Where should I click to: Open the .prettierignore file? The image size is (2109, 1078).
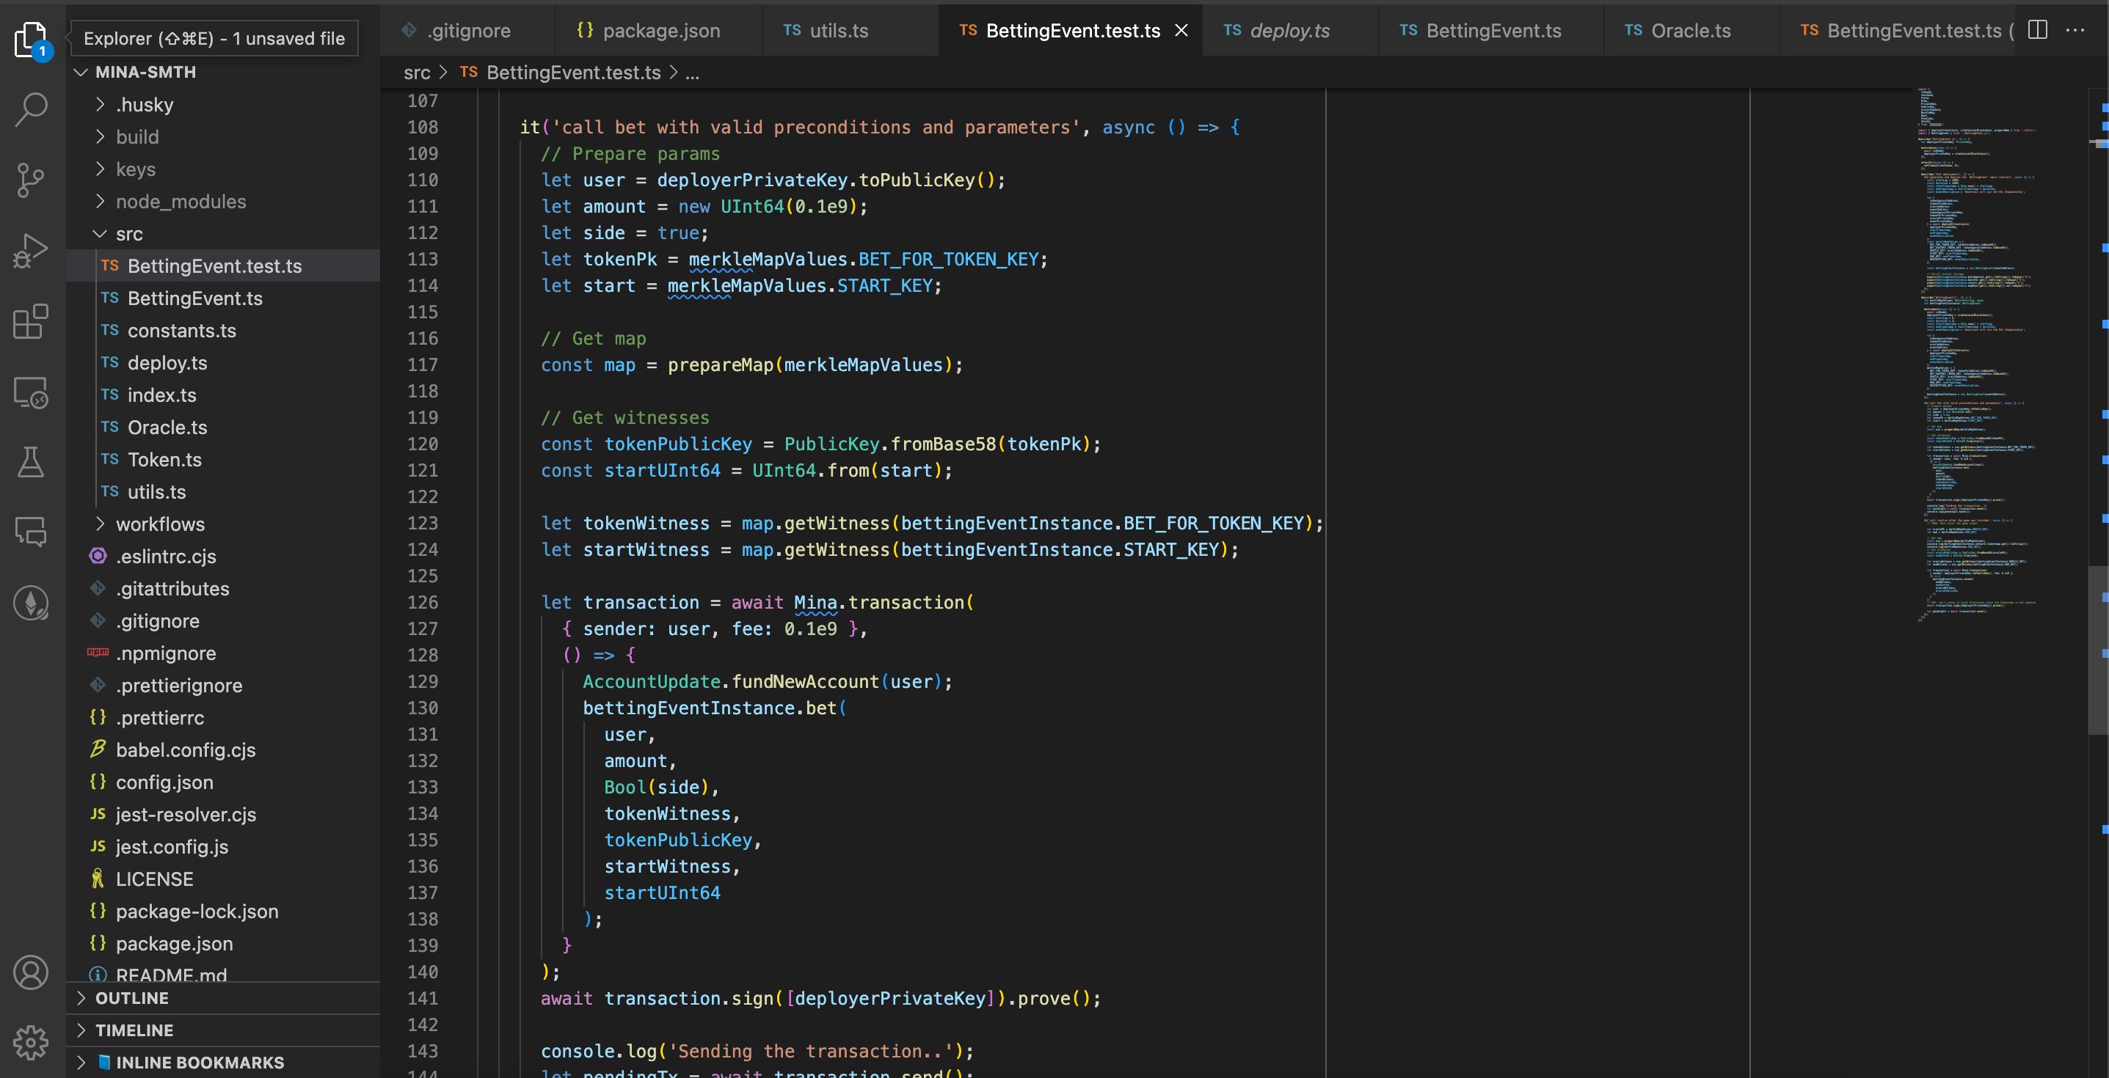222,686
